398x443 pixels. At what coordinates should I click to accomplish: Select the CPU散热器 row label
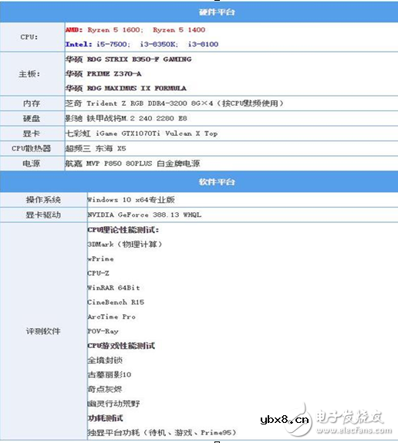coord(32,148)
